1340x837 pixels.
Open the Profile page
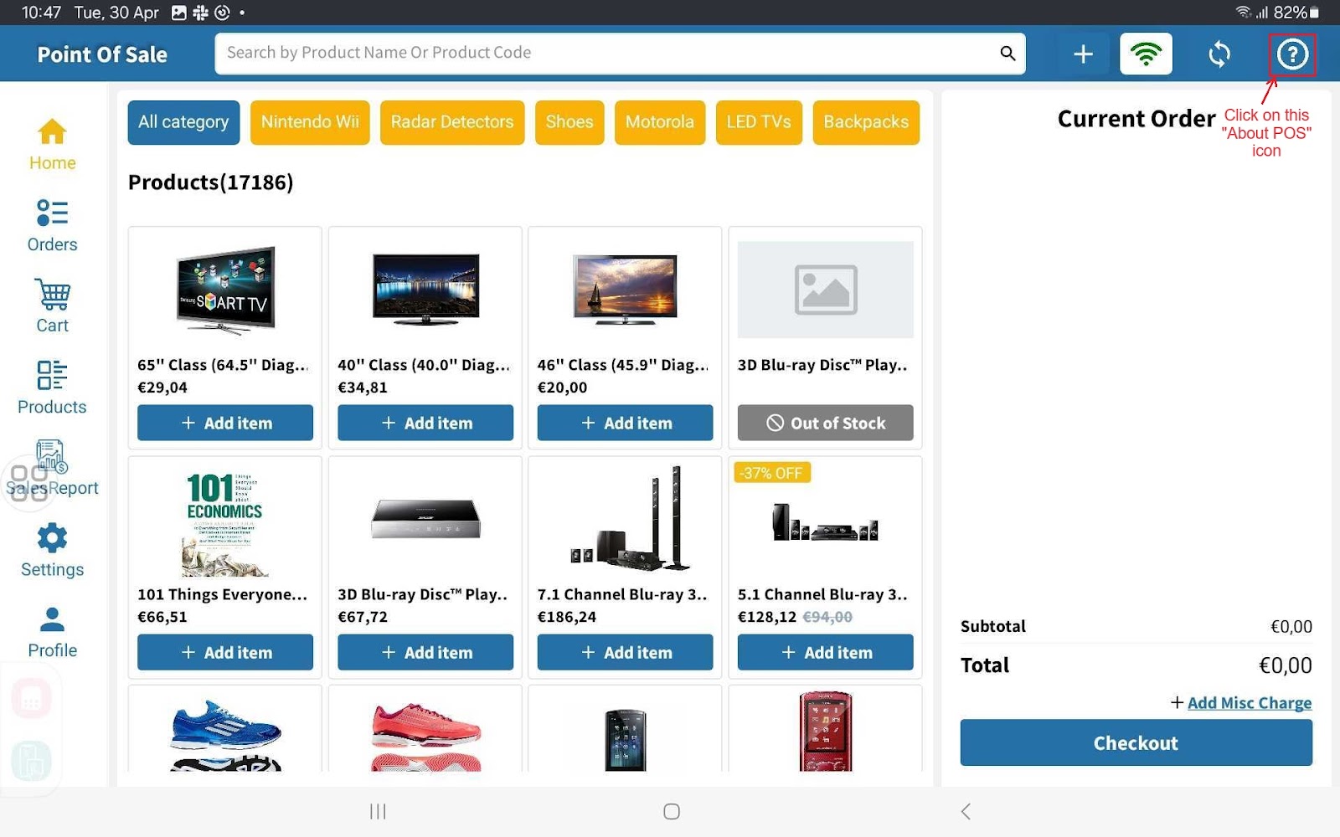[52, 632]
